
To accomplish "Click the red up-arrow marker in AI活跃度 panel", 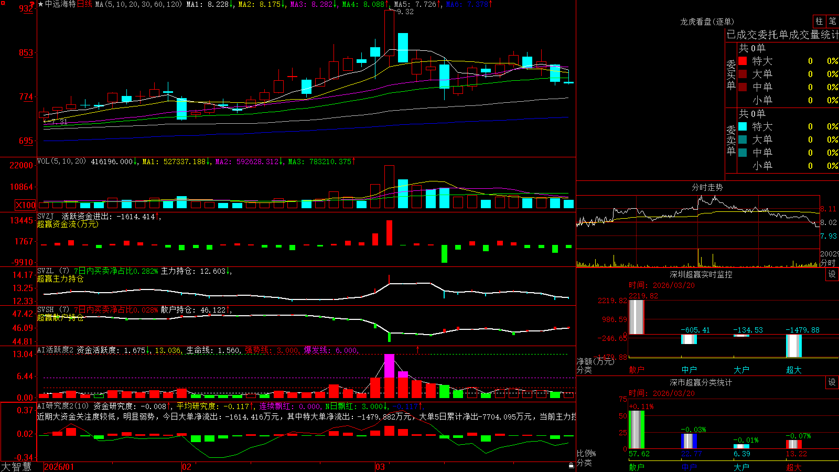I will point(418,349).
